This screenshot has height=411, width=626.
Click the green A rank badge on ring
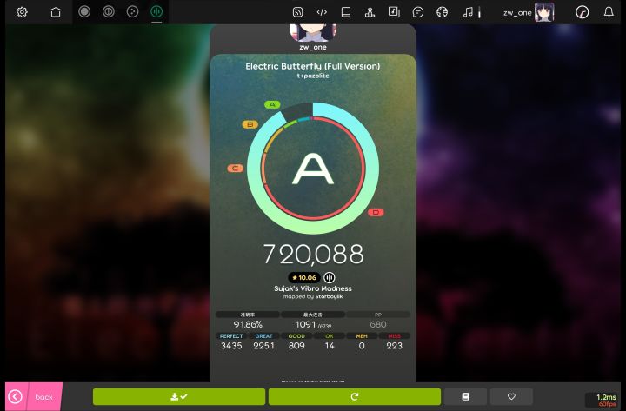[272, 104]
